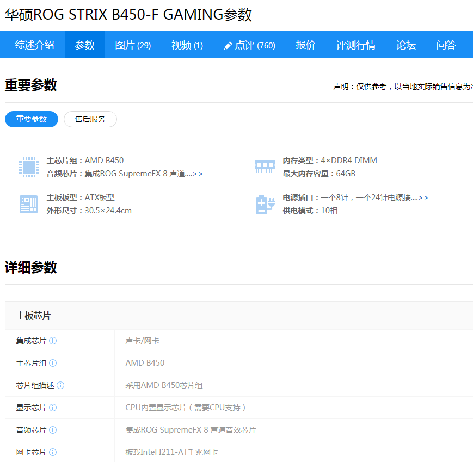Select the 售后服务 pill button
473x462 pixels.
(90, 119)
